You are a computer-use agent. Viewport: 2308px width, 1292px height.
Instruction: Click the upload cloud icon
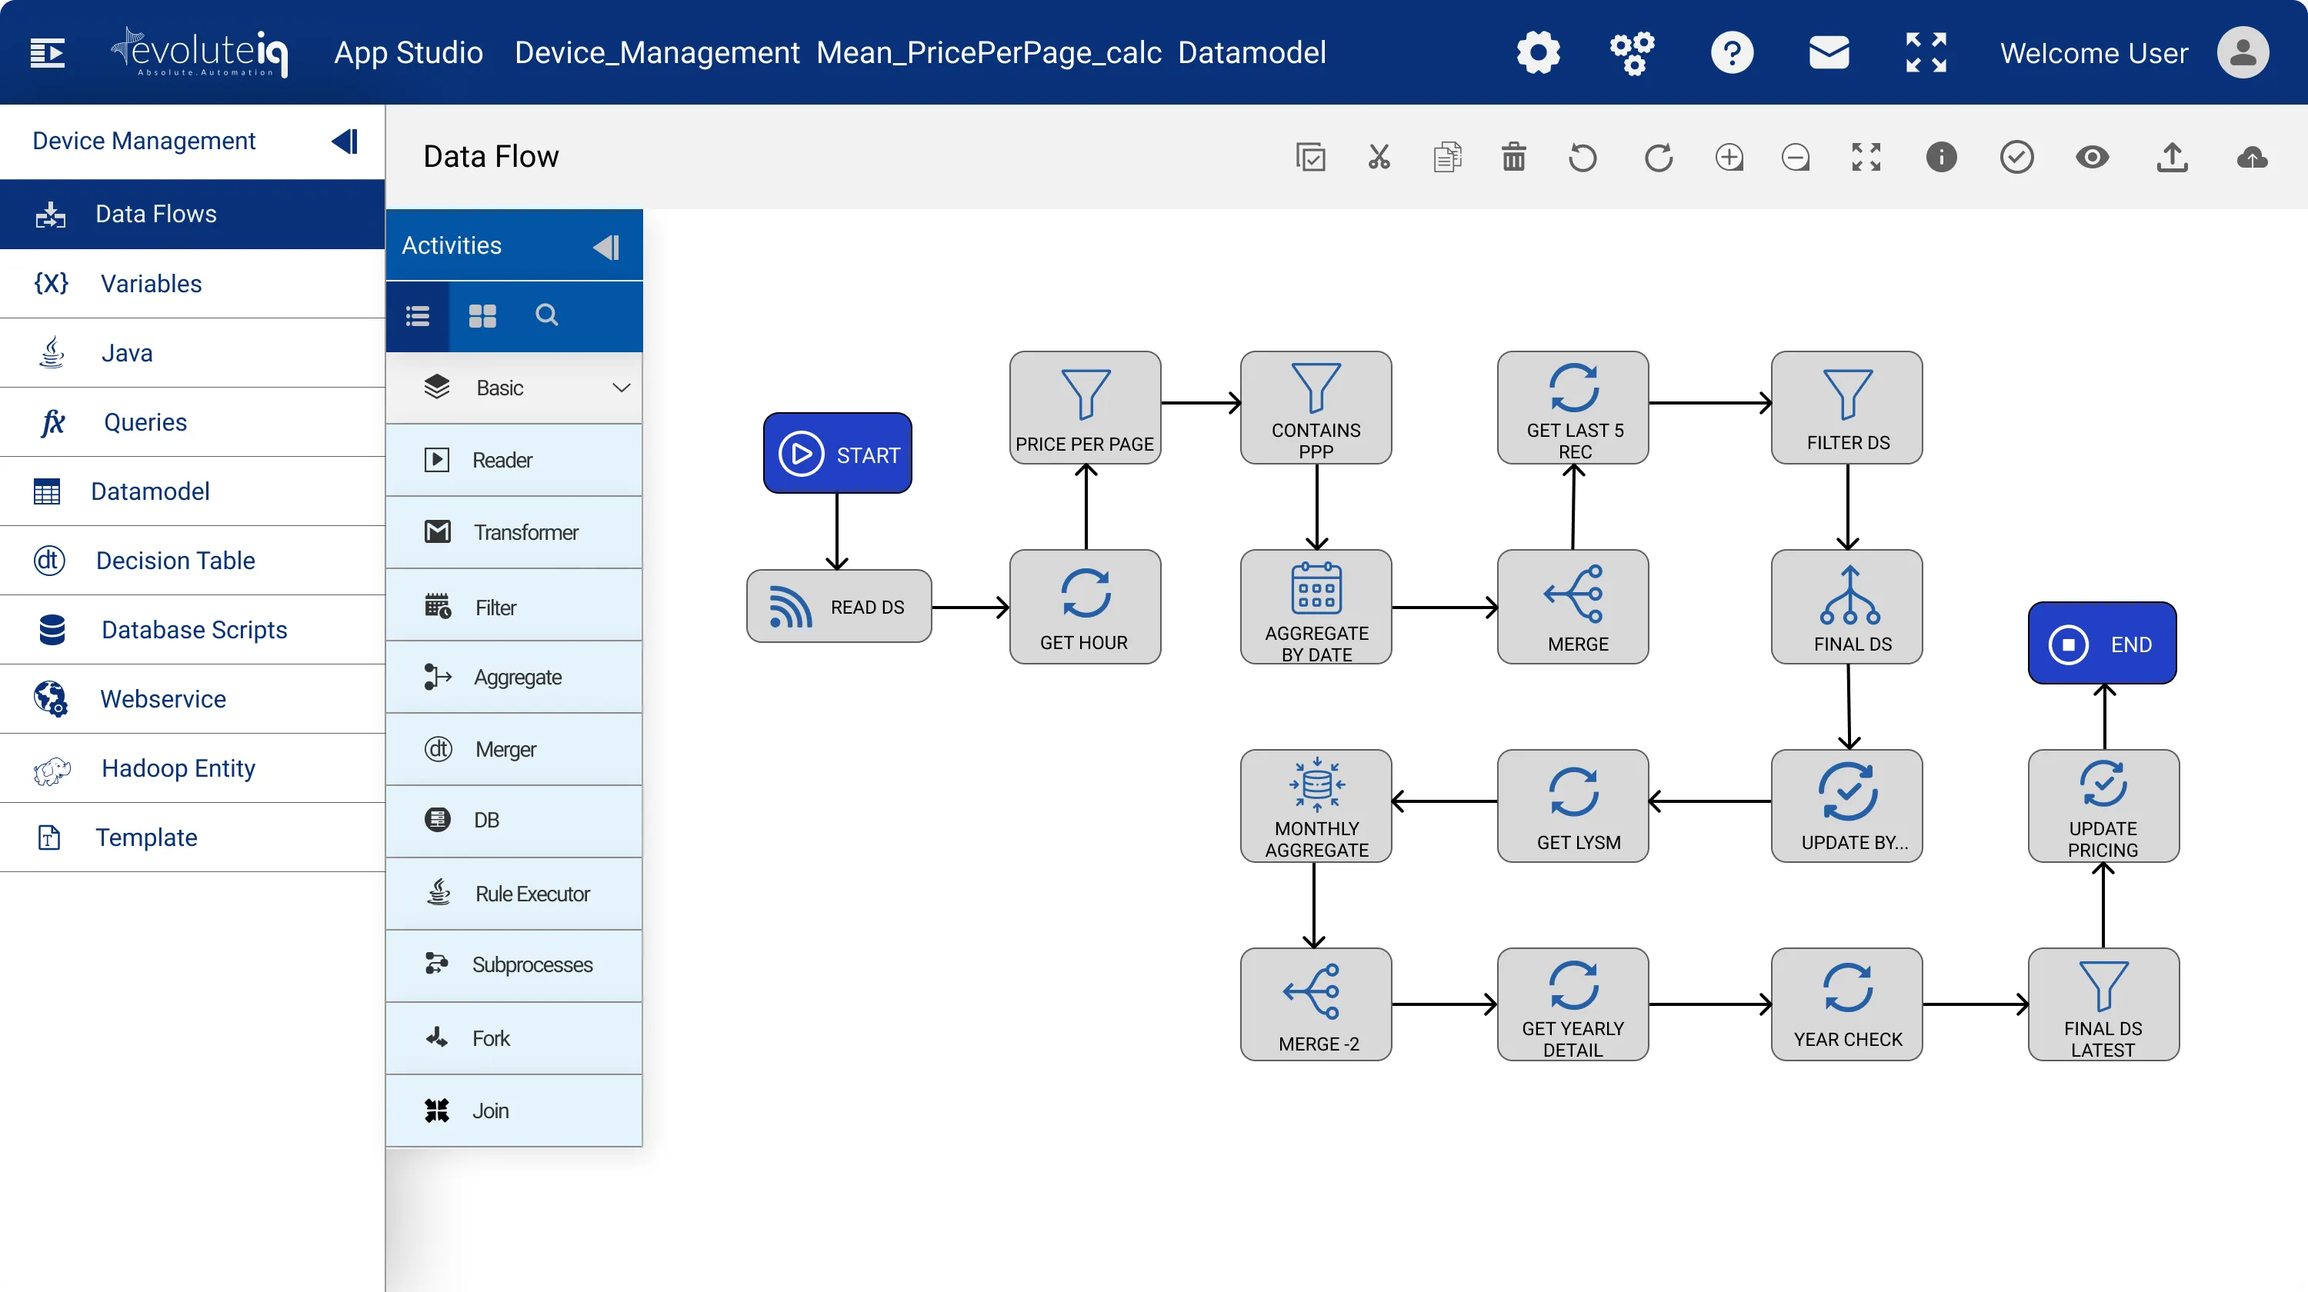tap(2252, 158)
